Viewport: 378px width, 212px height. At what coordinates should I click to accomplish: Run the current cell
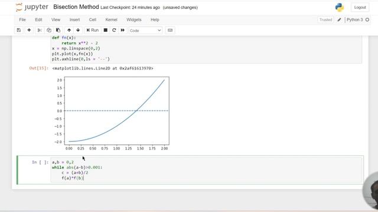tap(93, 30)
